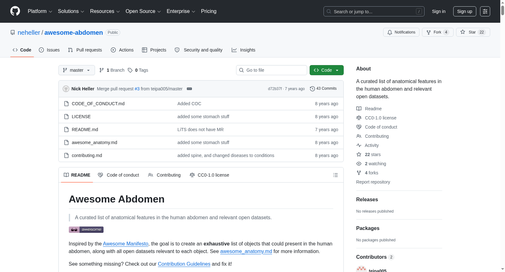Click the commit details ellipsis icon

[189, 89]
